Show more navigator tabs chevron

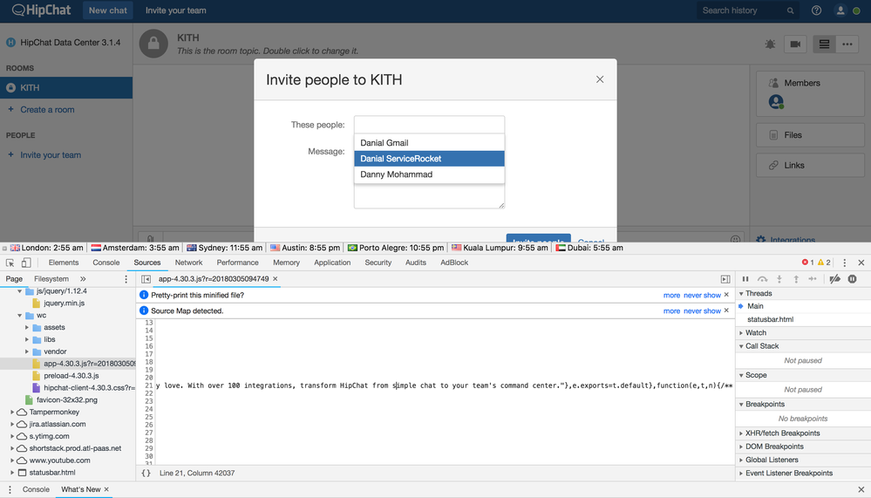click(83, 279)
